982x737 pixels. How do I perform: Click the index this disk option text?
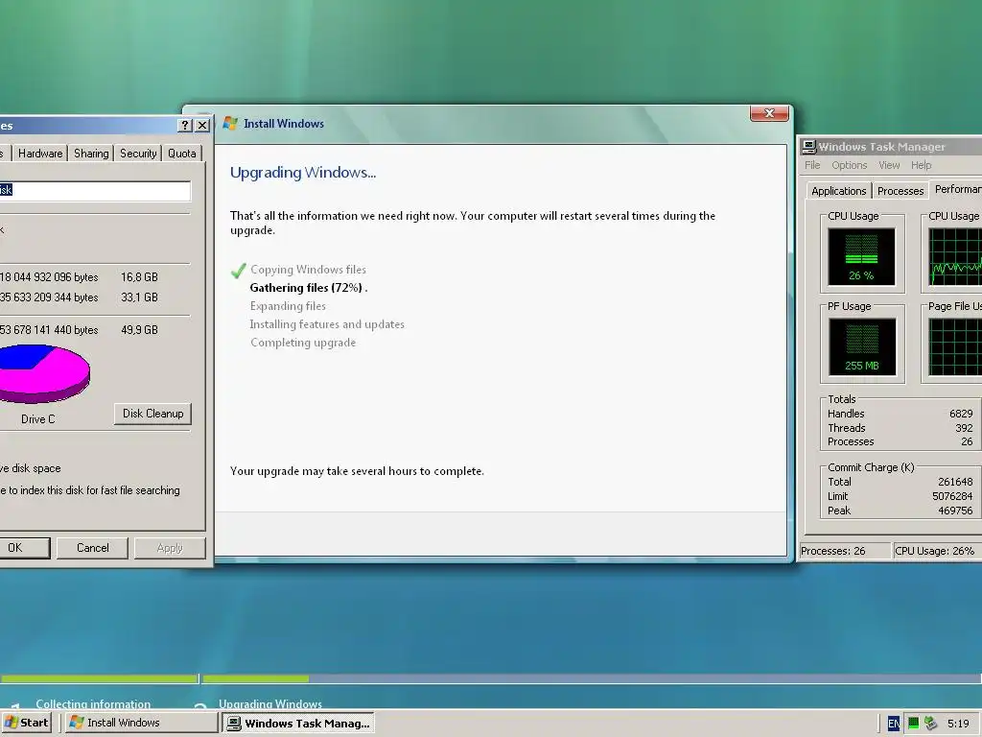pos(90,490)
